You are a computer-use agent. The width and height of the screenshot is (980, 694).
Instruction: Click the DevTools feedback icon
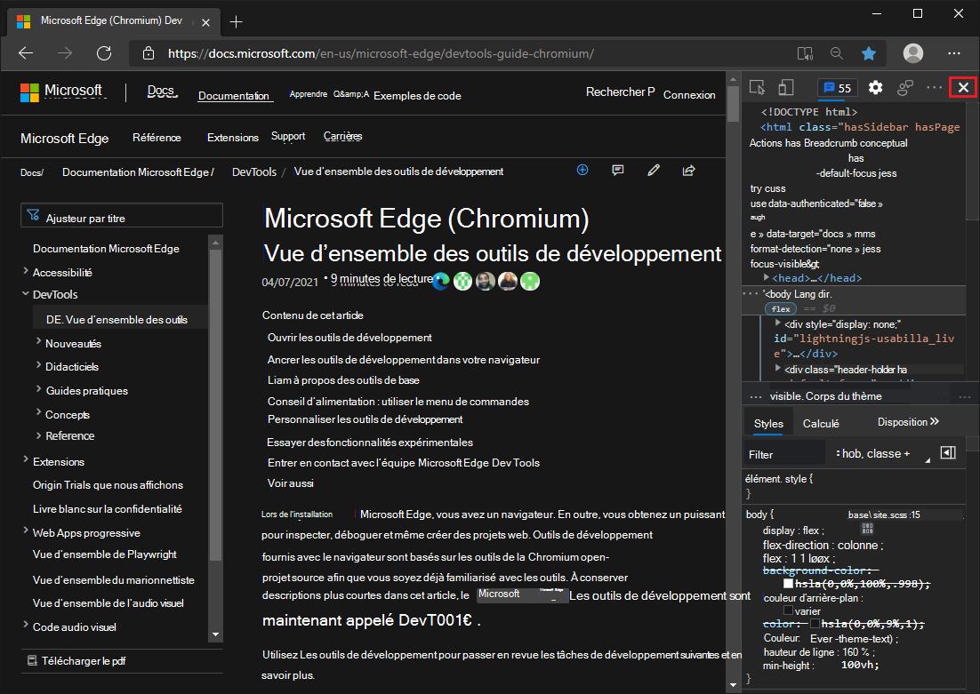(904, 87)
